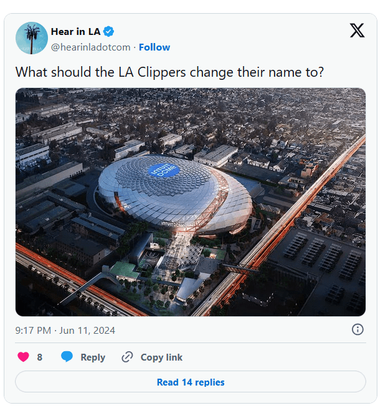This screenshot has height=408, width=383.
Task: Open the aerial arena photo
Action: point(191,202)
